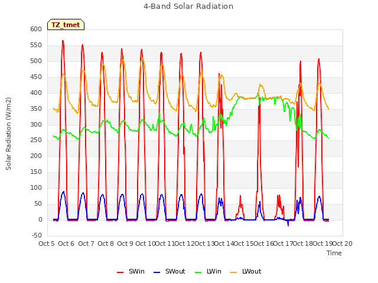
Task: Click the -50 y-axis value
Action: [37, 235]
